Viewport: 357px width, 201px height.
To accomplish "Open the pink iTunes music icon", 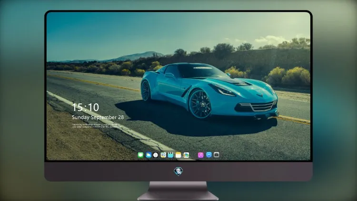I will (200, 155).
